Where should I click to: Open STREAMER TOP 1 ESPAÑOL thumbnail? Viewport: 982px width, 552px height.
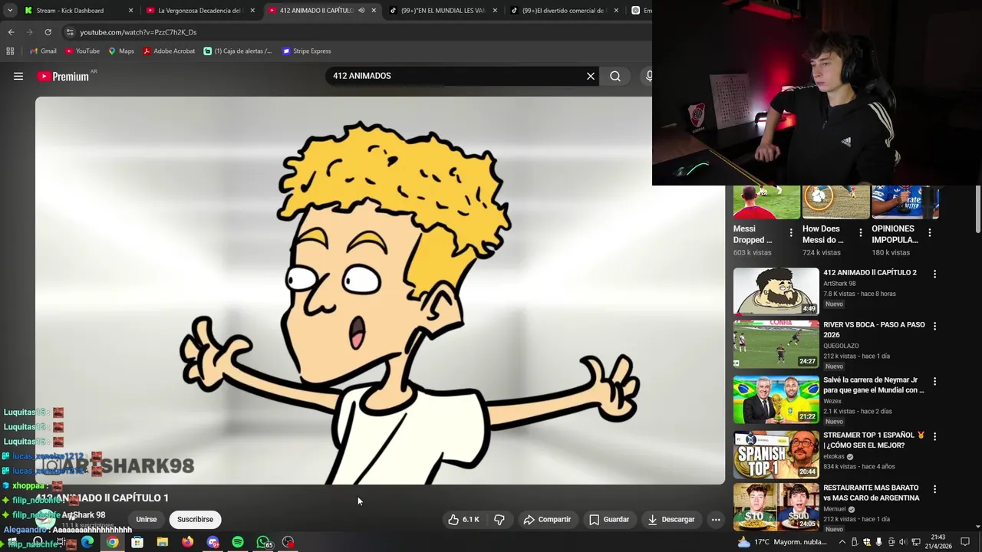[776, 455]
